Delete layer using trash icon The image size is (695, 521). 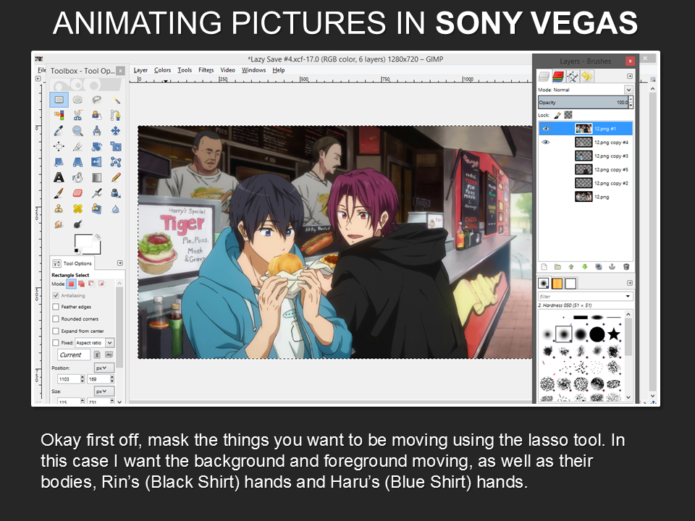[625, 267]
